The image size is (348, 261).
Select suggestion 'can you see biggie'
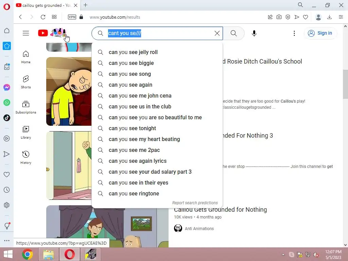coord(157,63)
